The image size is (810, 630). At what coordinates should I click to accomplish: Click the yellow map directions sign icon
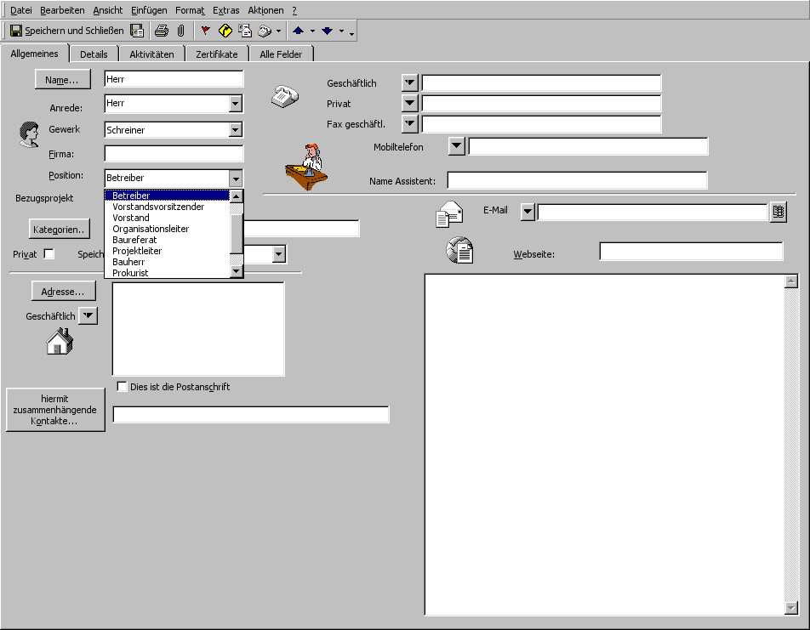(x=225, y=31)
